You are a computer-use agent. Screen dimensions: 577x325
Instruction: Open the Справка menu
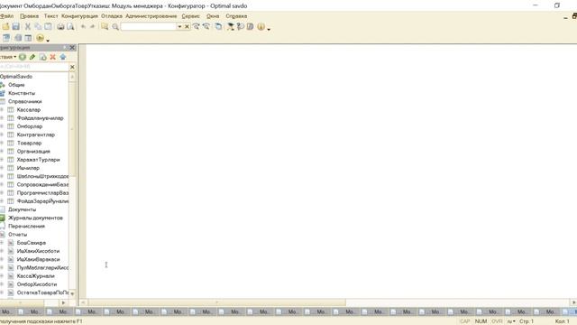[x=236, y=16]
